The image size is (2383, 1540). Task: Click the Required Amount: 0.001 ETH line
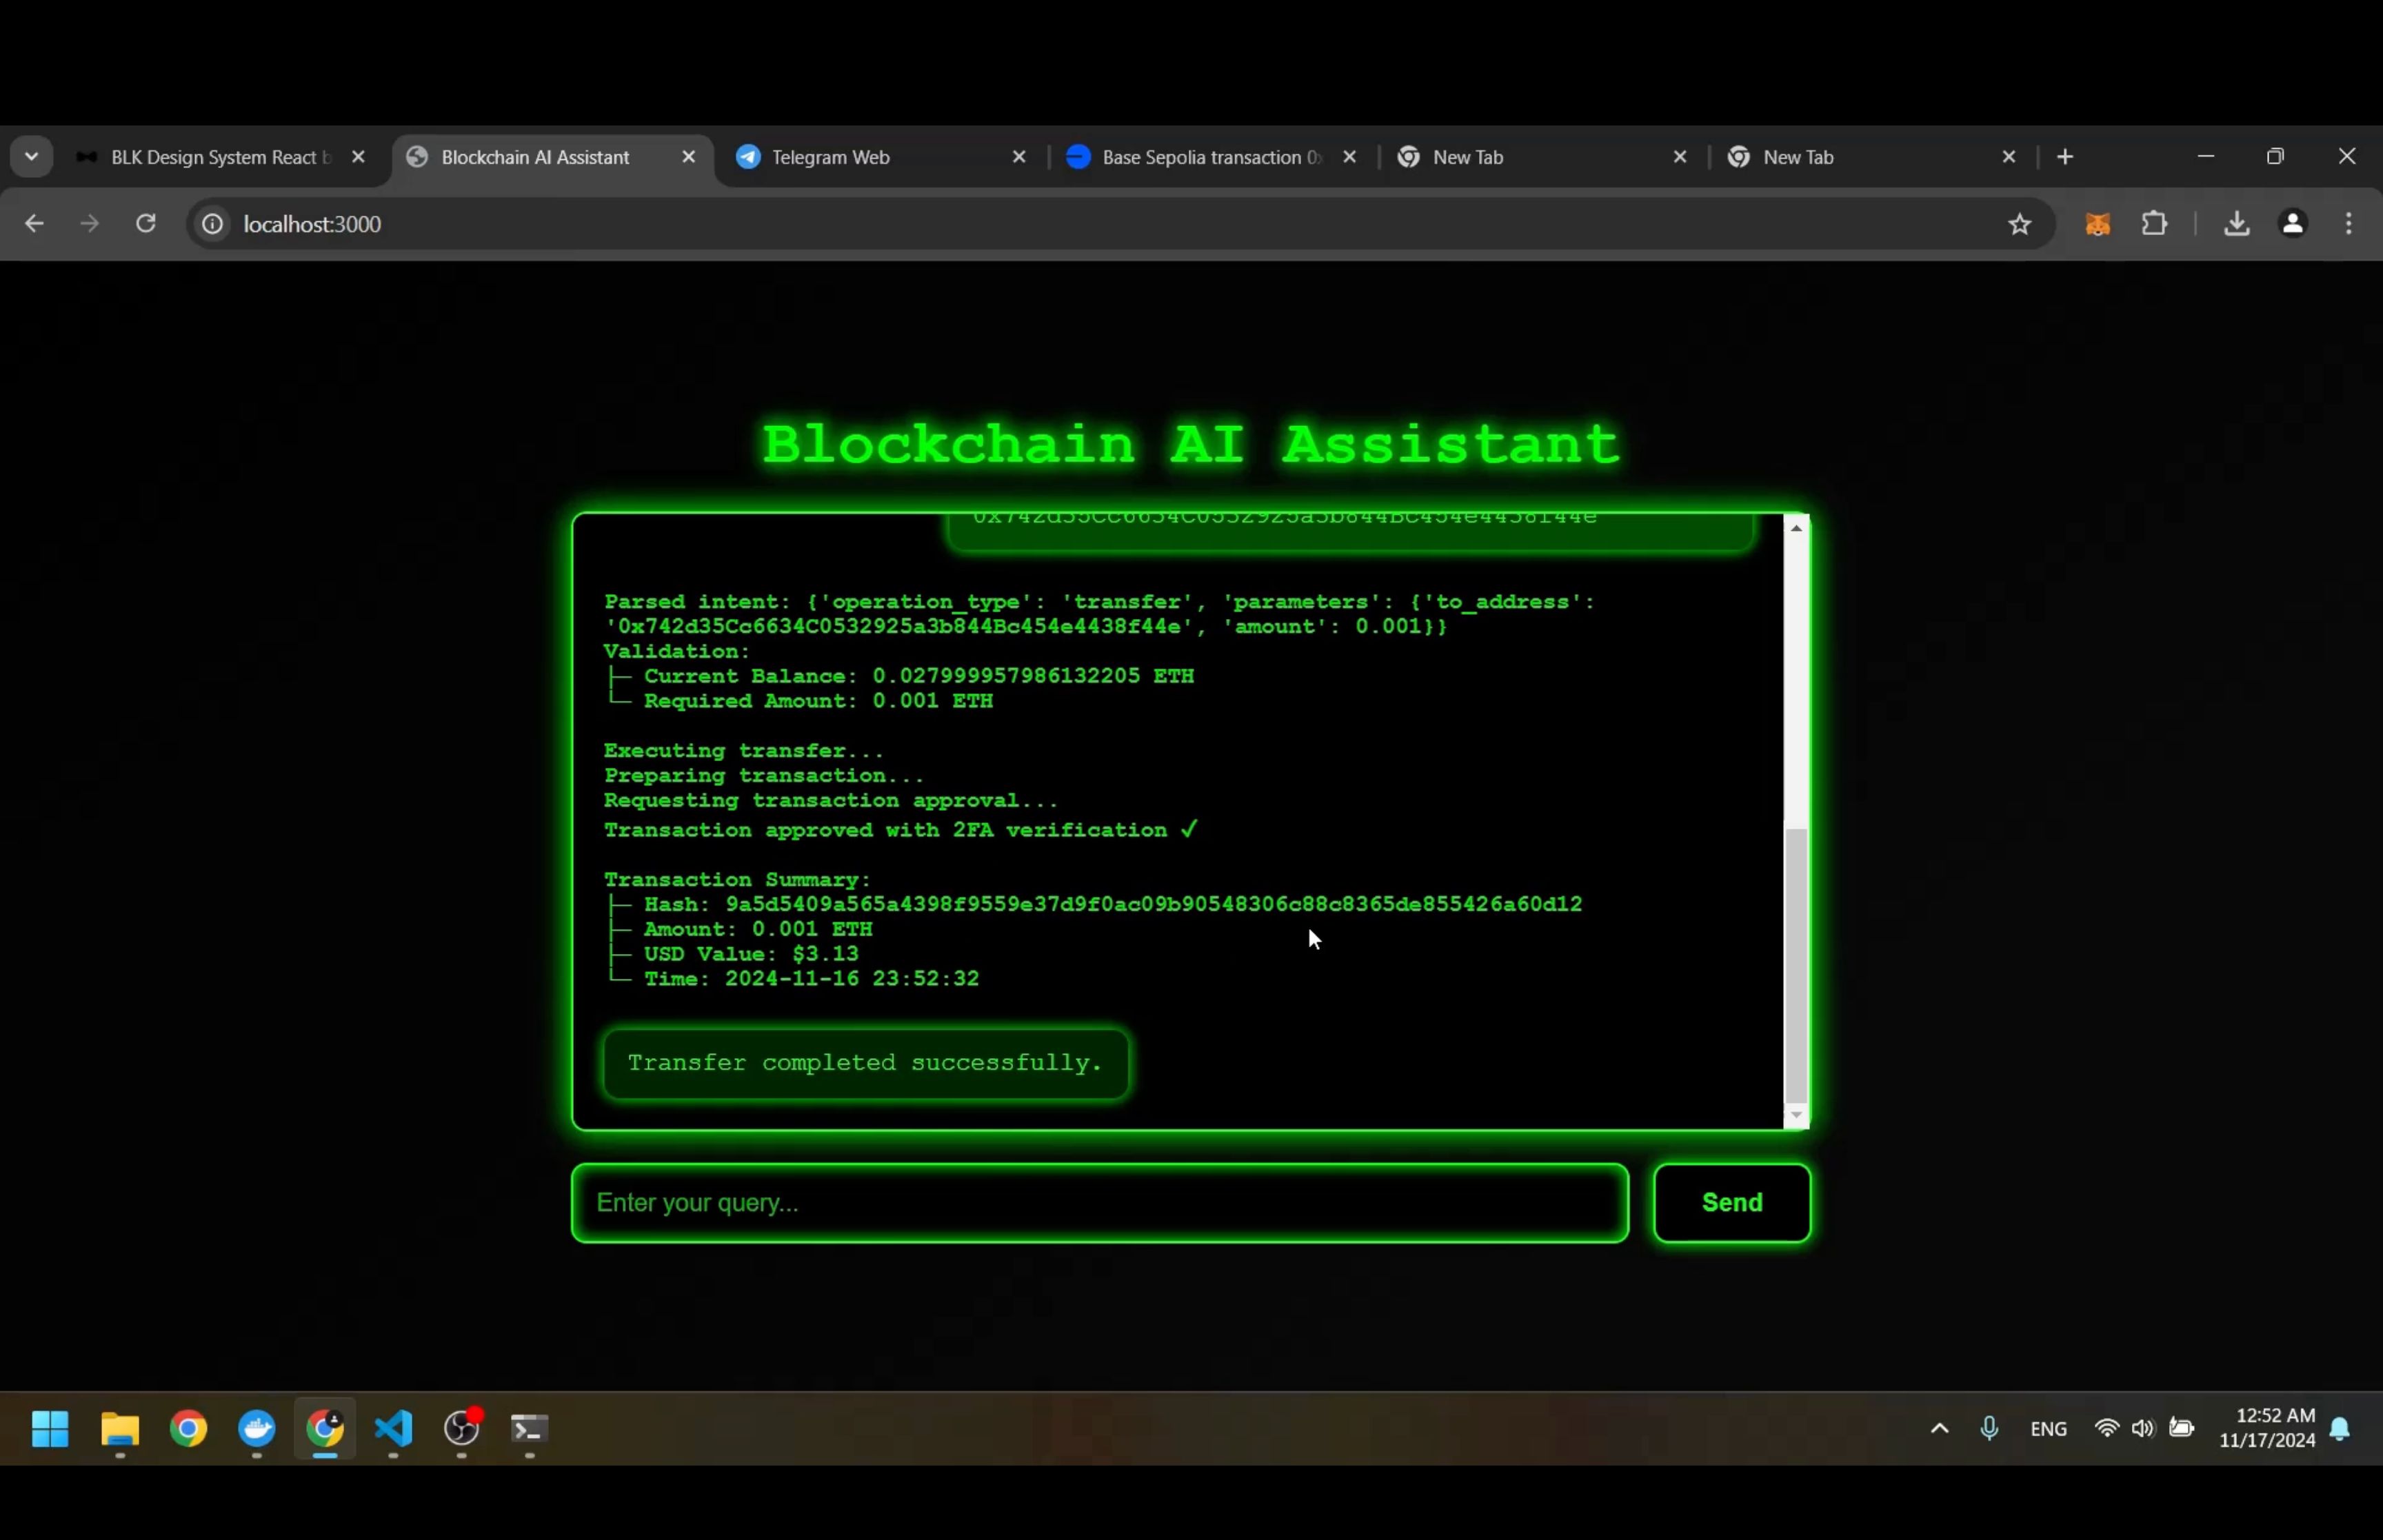pos(818,701)
